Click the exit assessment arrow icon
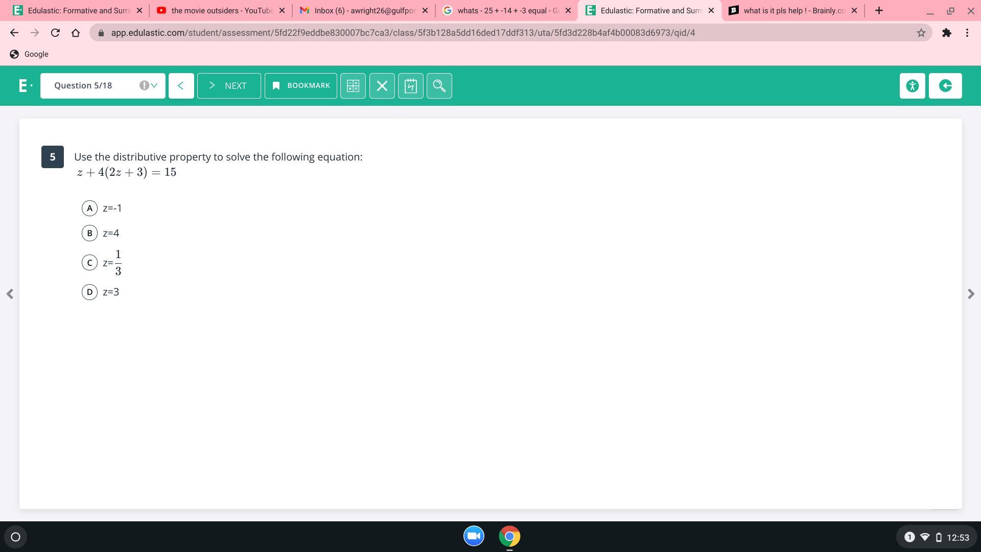The width and height of the screenshot is (981, 552). point(945,86)
